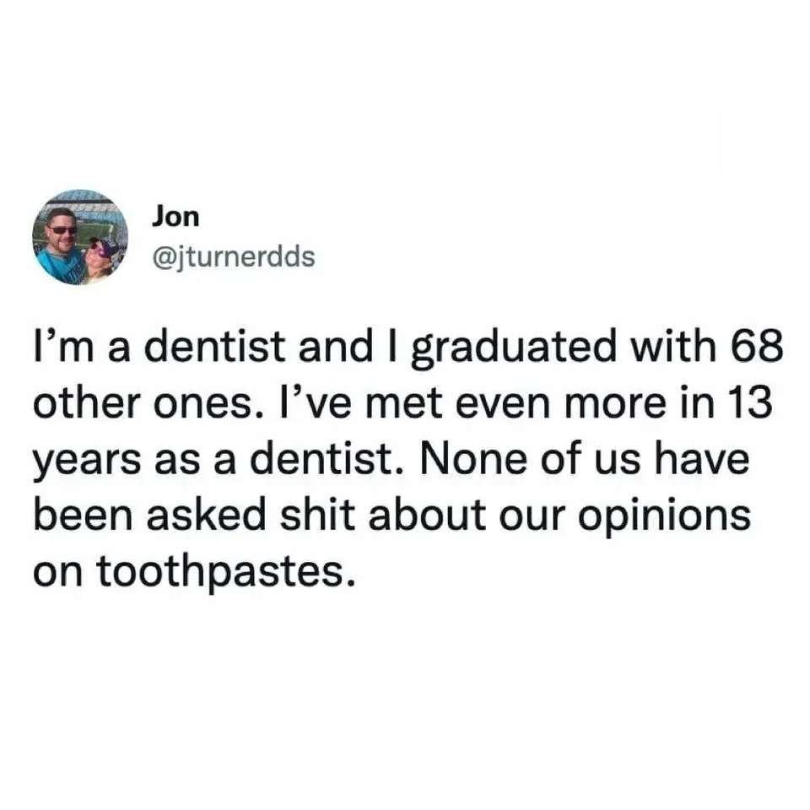This screenshot has width=810, height=810.
Task: Open the @jturnerdds handle link
Action: click(x=233, y=256)
